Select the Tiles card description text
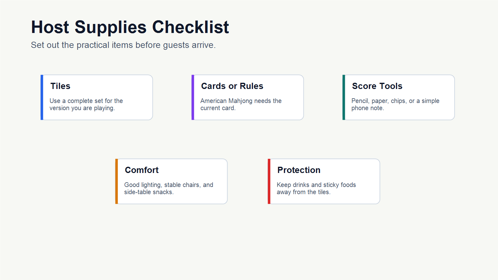Screen dimensions: 498x280 click(x=86, y=105)
